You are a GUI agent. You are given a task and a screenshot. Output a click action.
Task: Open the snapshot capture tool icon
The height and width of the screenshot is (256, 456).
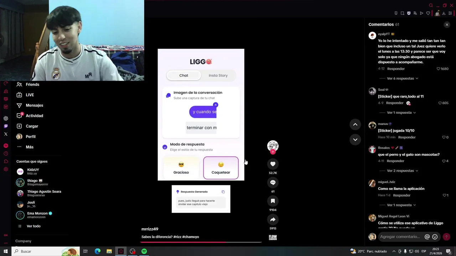pyautogui.click(x=402, y=13)
